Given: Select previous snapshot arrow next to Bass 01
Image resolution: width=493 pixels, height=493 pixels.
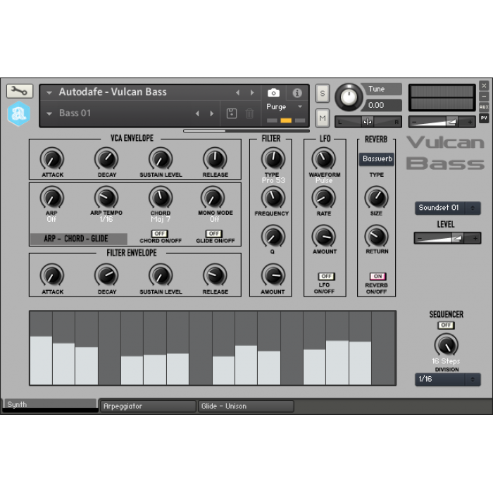Looking at the screenshot, I should point(197,113).
